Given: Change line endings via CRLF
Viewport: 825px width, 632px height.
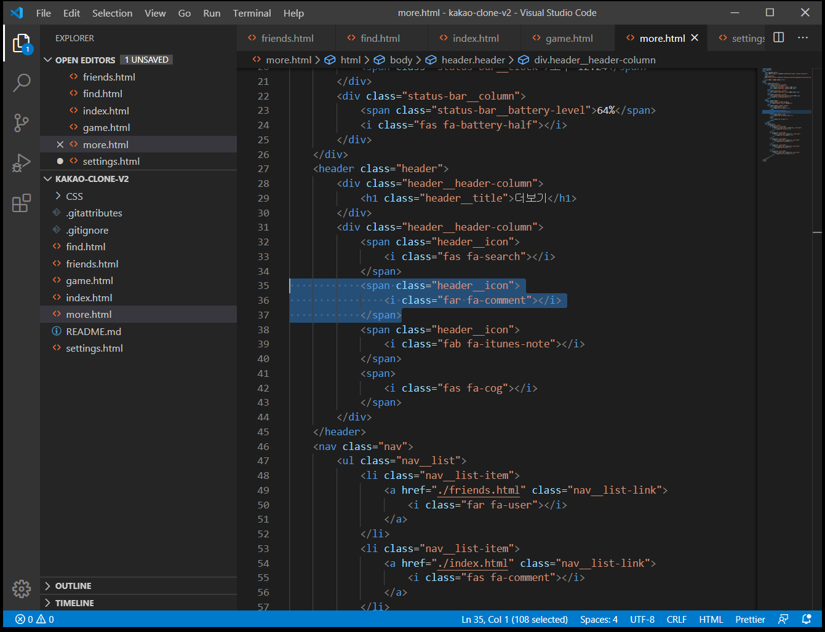Looking at the screenshot, I should click(676, 619).
